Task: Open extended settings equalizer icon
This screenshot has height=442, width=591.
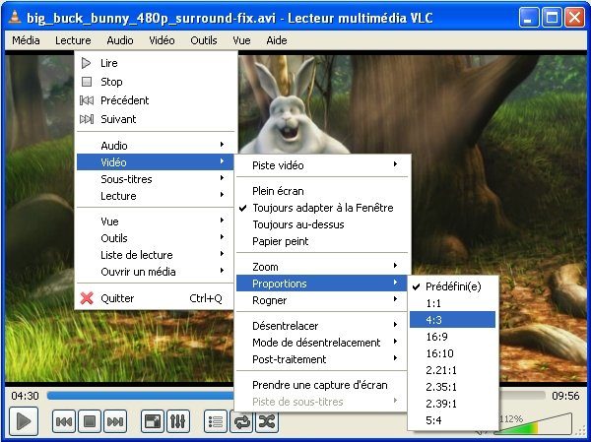Action: tap(178, 421)
